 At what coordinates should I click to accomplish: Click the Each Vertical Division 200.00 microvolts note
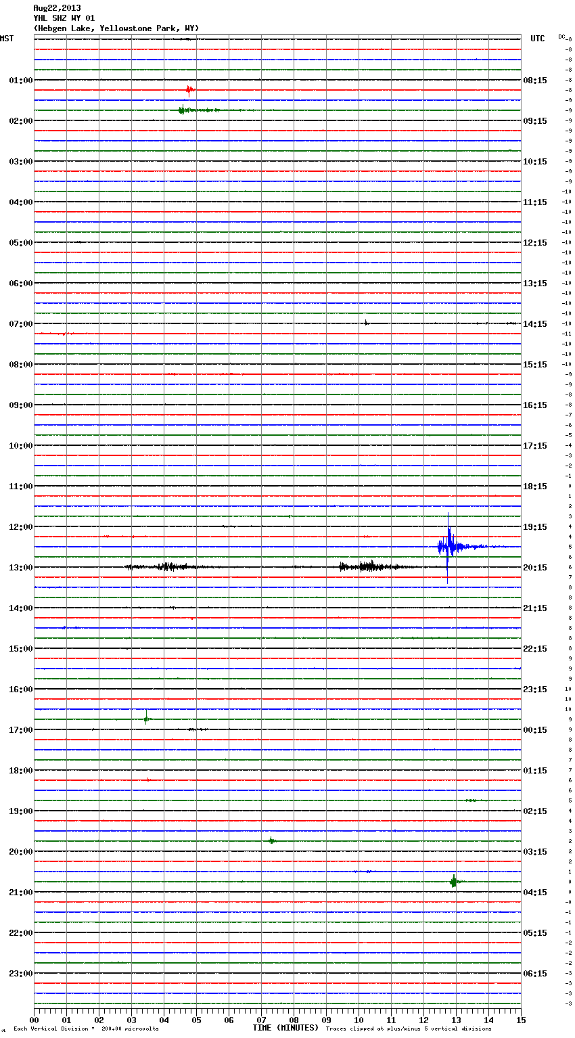coord(86,1029)
